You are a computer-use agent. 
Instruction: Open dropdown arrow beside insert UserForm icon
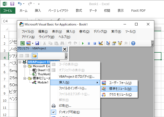coord(33,43)
